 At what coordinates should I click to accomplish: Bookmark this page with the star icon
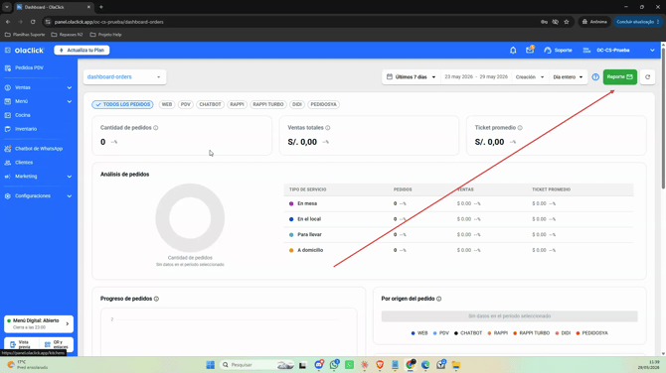pyautogui.click(x=567, y=22)
